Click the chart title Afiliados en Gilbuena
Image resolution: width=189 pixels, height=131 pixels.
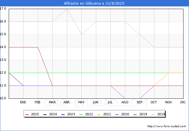pyautogui.click(x=94, y=3)
